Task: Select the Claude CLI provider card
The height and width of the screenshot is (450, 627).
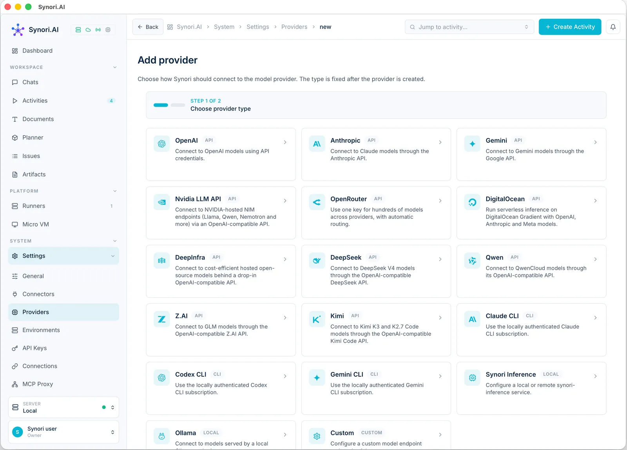Action: 531,330
